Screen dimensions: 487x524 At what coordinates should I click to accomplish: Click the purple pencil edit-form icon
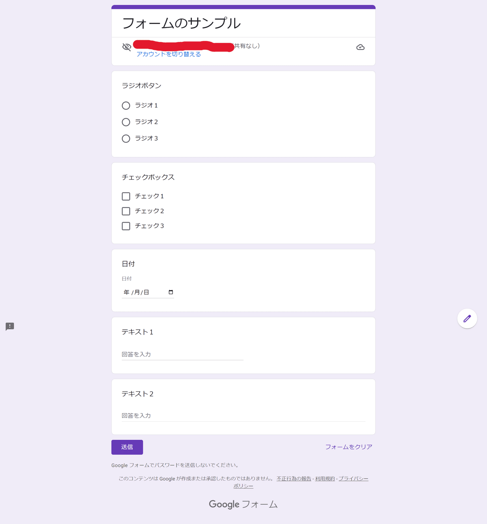point(467,318)
